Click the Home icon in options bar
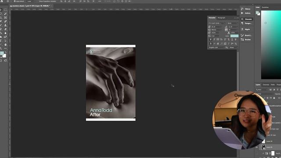This screenshot has width=281, height=158. 2,1
